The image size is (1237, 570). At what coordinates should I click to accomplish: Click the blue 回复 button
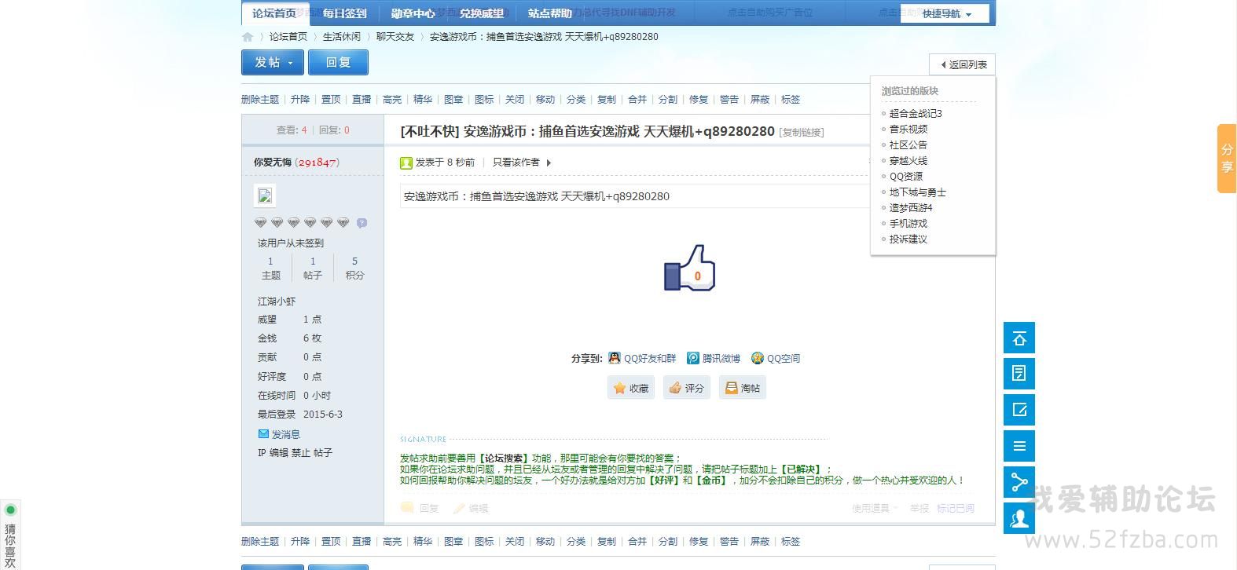[x=338, y=62]
